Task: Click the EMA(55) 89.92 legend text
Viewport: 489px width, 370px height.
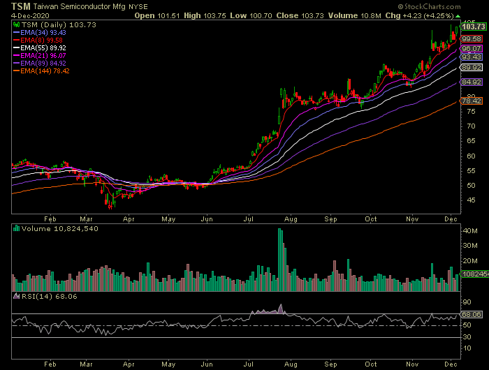Action: click(x=43, y=48)
